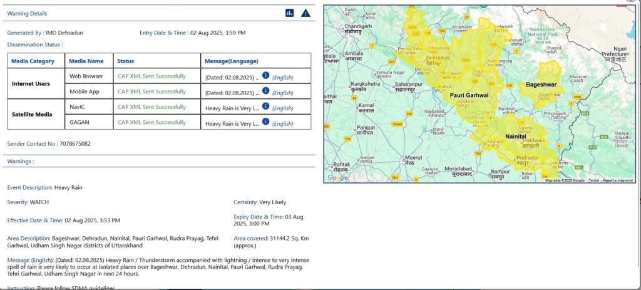Image resolution: width=641 pixels, height=290 pixels.
Task: Click Severity WATCH text
Action: 28,202
